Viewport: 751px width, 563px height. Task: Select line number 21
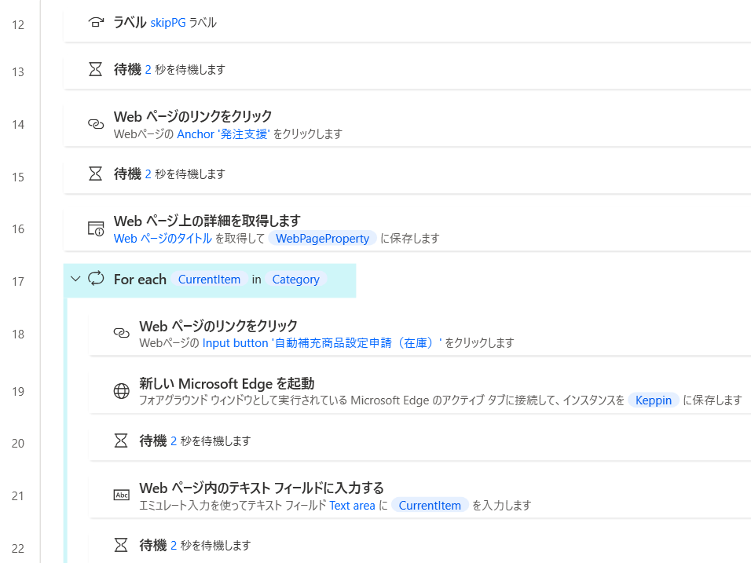point(18,496)
